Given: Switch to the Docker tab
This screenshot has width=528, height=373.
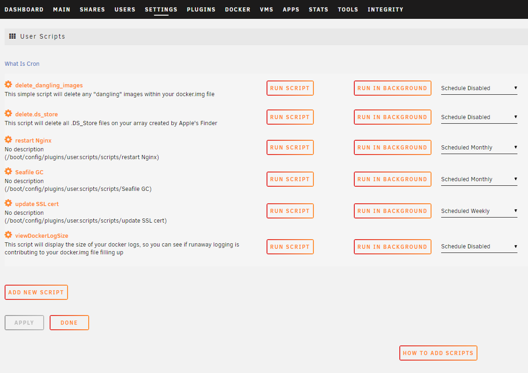Looking at the screenshot, I should [238, 10].
